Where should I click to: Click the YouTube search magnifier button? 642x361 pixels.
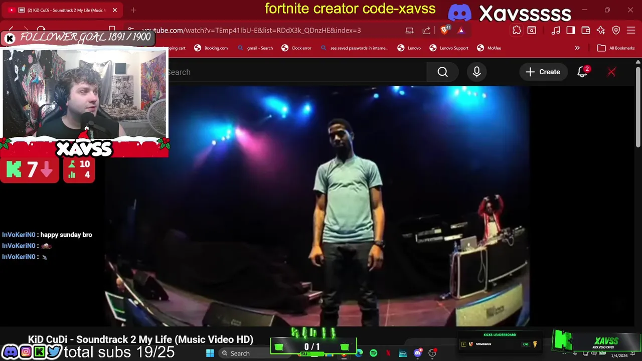point(442,72)
